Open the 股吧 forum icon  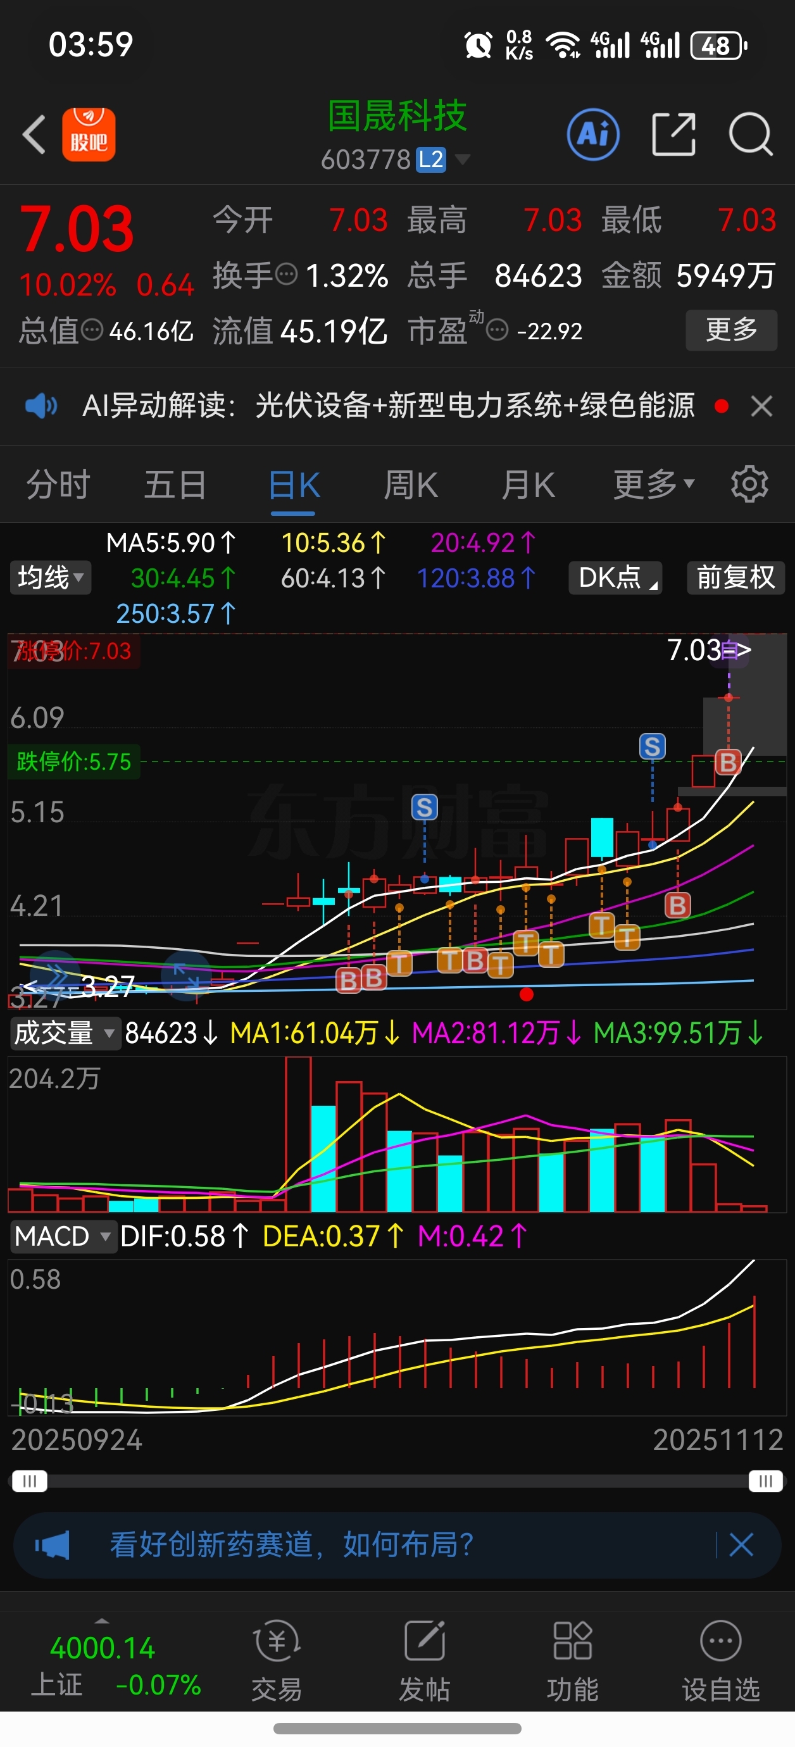pos(89,134)
